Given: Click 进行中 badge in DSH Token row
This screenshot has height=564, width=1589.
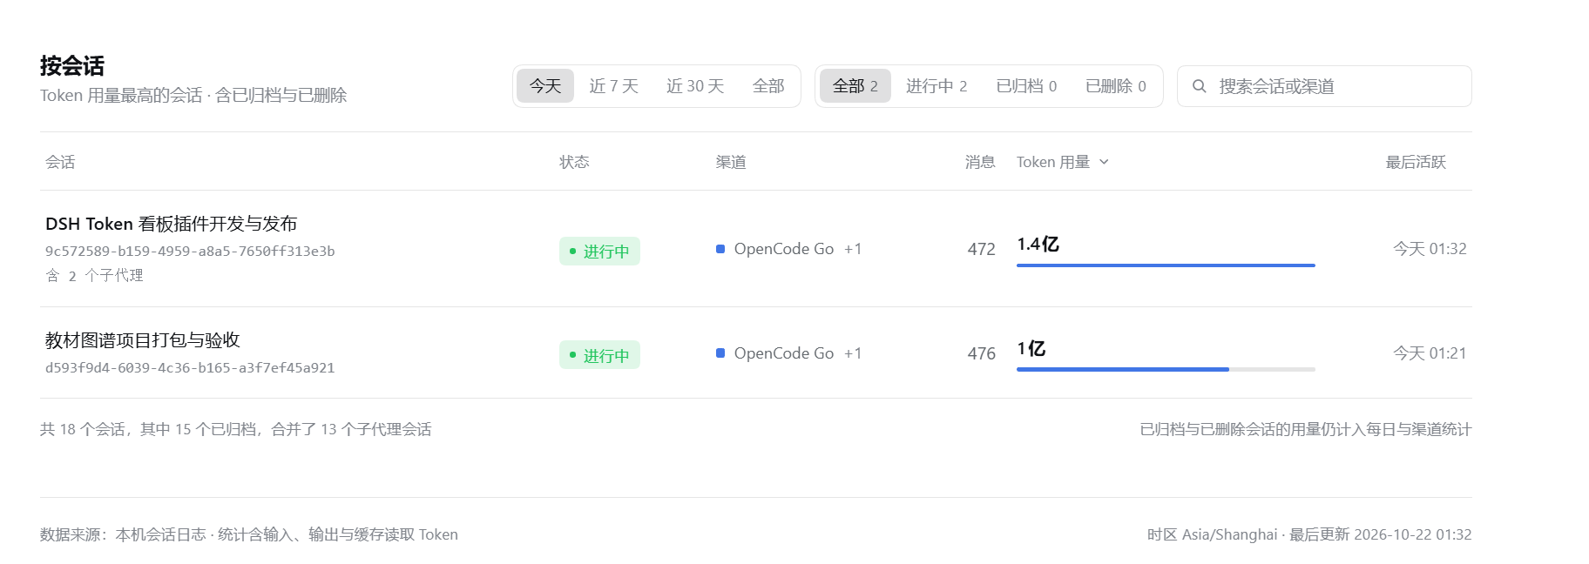Looking at the screenshot, I should pyautogui.click(x=599, y=251).
